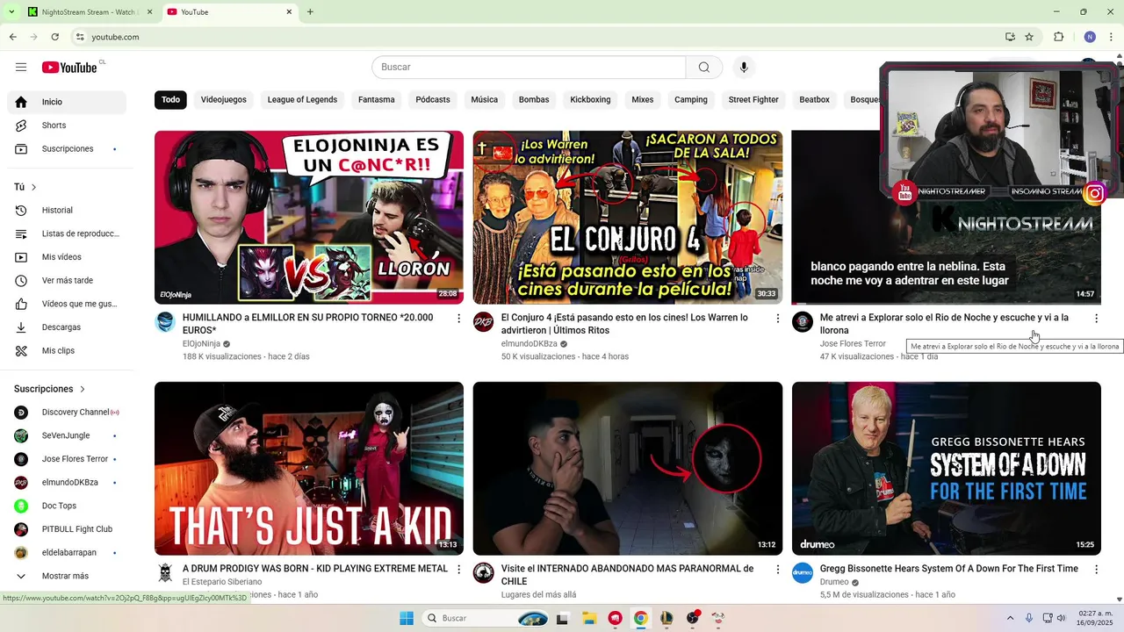Select the Música filter chip
The height and width of the screenshot is (632, 1124).
(x=484, y=100)
